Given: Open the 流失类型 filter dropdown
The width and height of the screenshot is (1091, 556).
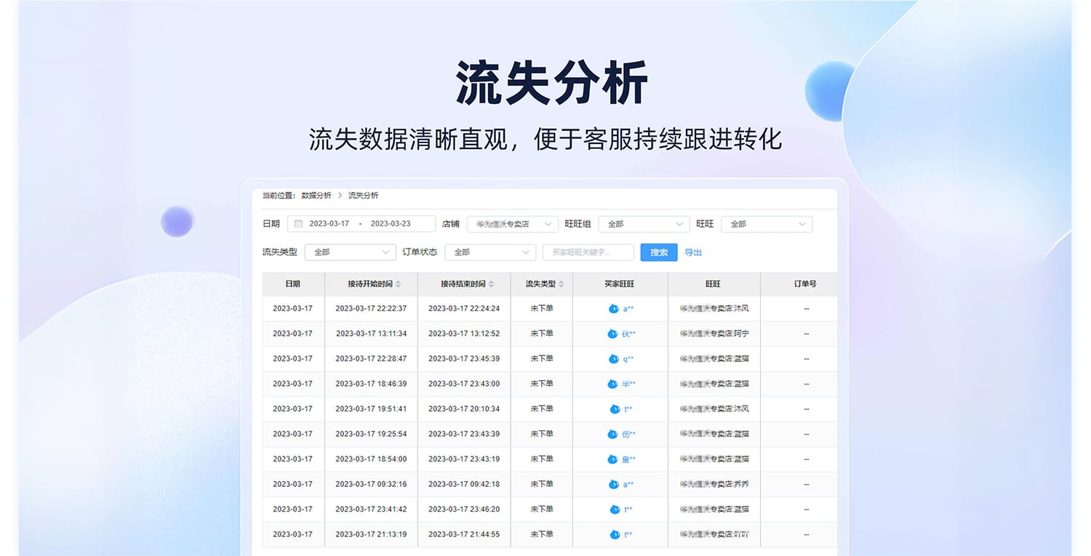Looking at the screenshot, I should 350,252.
